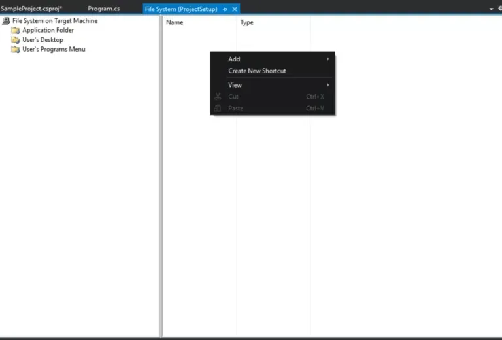Choose Create New Shortcut menu entry
Viewport: 502px width, 340px height.
[273, 71]
